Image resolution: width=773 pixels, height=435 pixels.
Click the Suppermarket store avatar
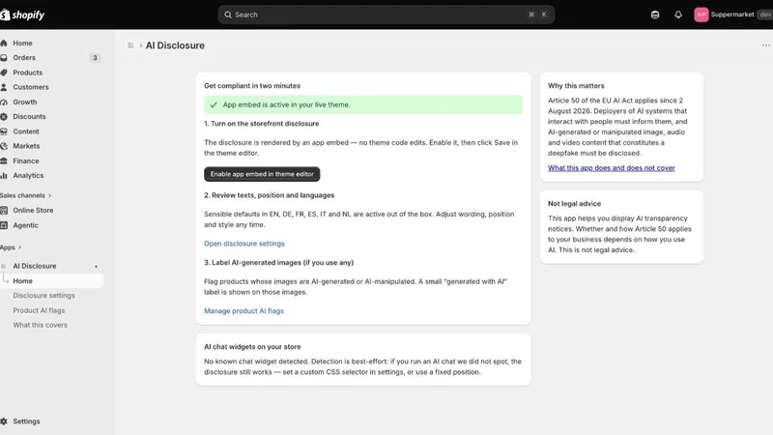pos(701,14)
